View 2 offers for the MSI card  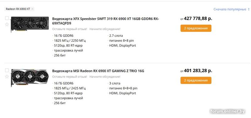click(196, 80)
